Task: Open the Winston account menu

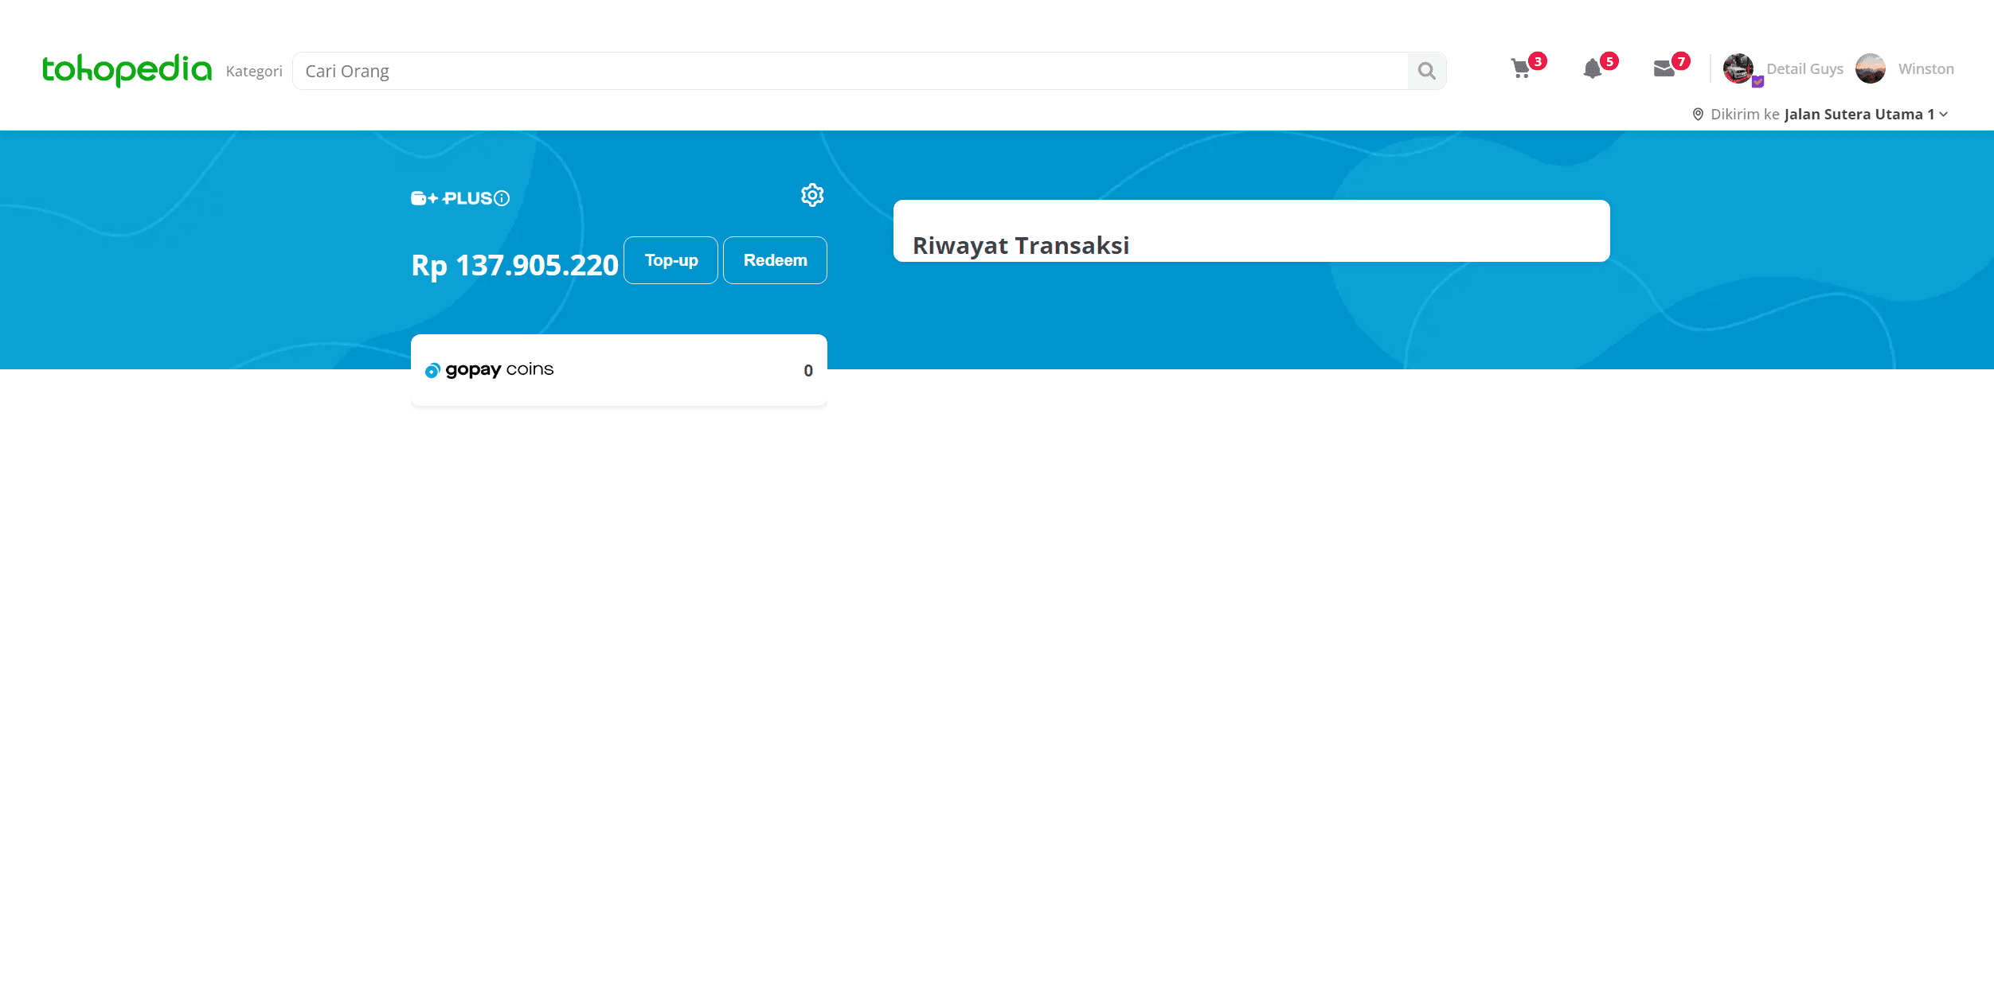Action: coord(1926,69)
